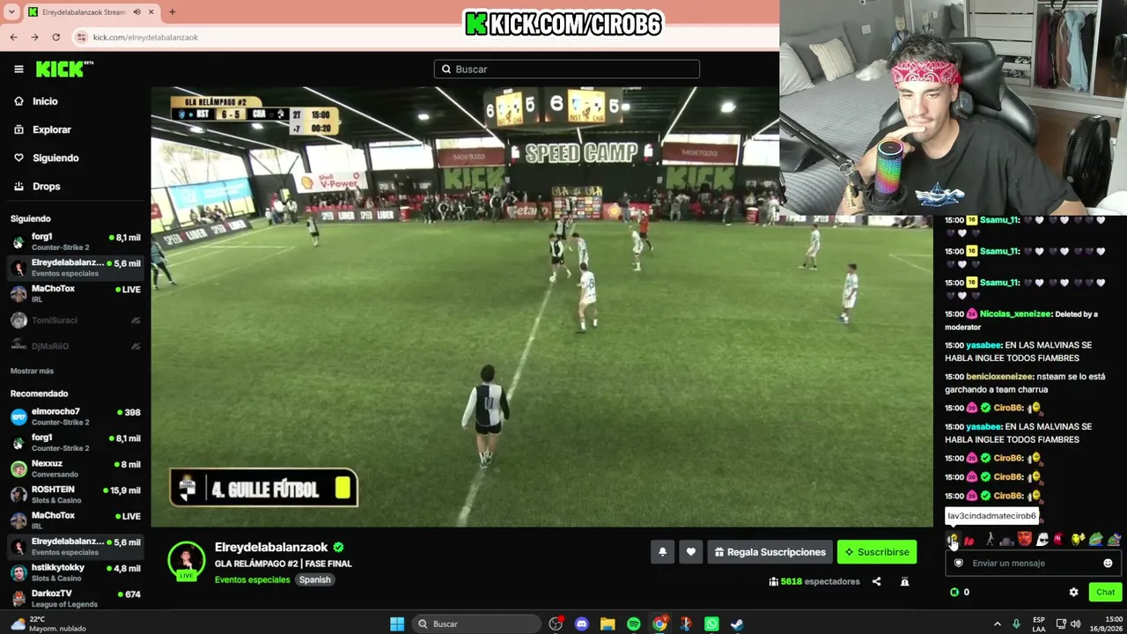Screen dimensions: 1127x634
Task: Insert the green Pepe frog emote
Action: point(1095,540)
